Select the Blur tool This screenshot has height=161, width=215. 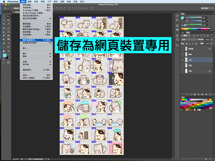(x=4, y=39)
